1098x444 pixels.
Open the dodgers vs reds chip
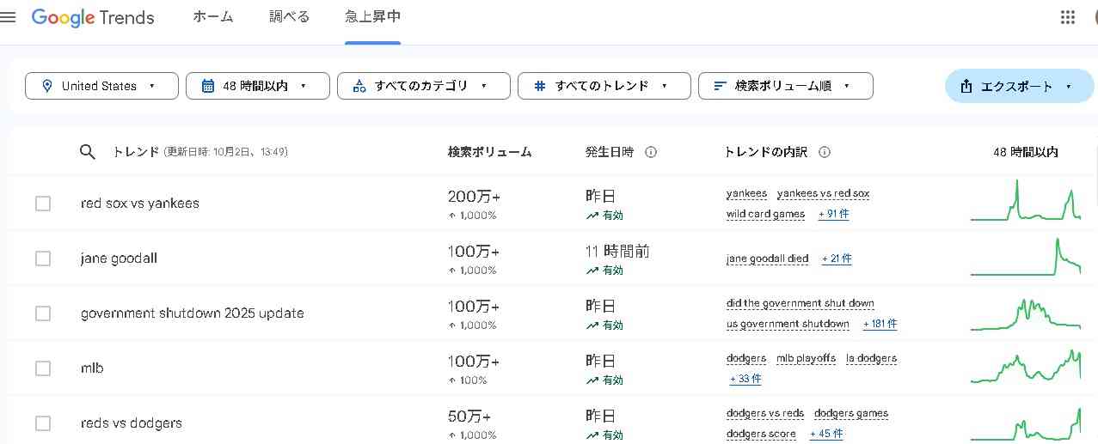click(764, 414)
